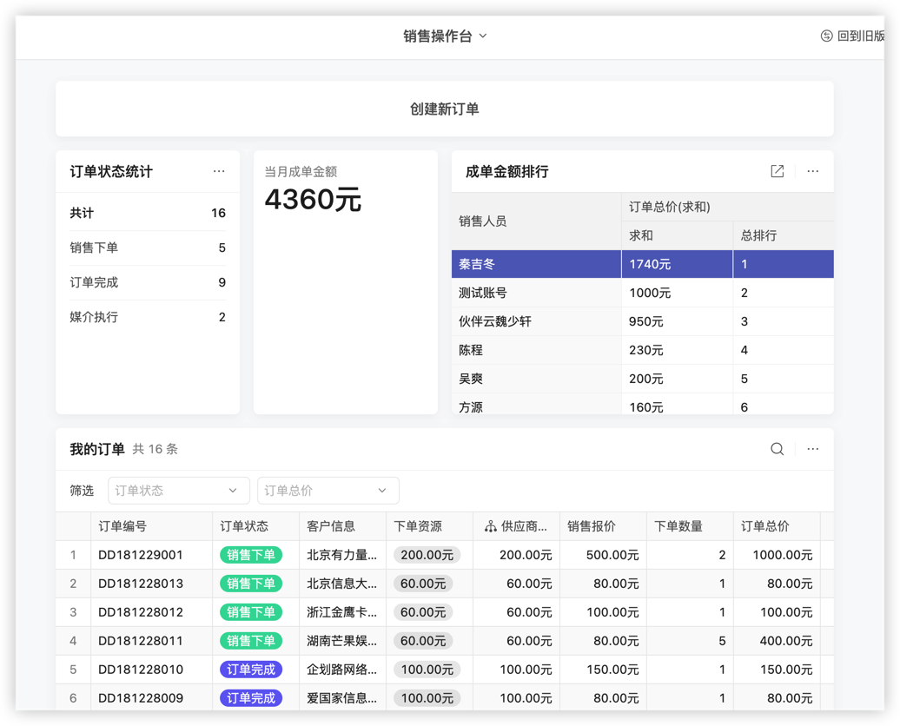Open the expand view icon on 成单金额排行
The image size is (900, 726).
click(x=776, y=171)
